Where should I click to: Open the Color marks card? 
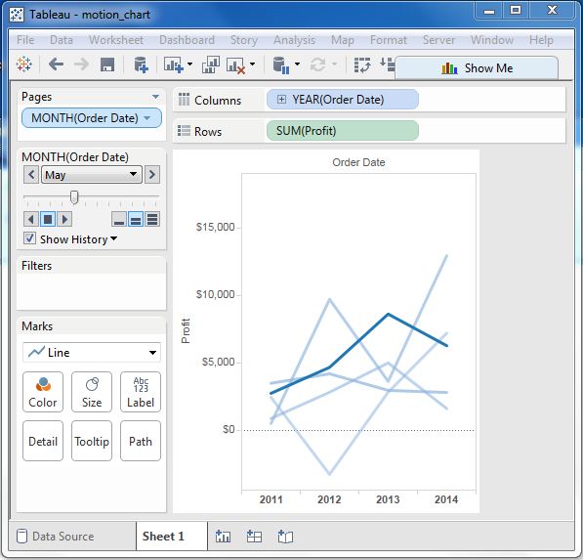43,392
